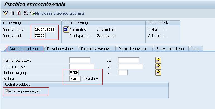This screenshot has height=109, width=215.
Task: Select the Ogólne ograniczenia tab
Action: [25, 48]
